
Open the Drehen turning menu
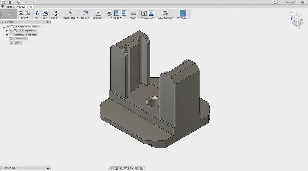[85, 18]
